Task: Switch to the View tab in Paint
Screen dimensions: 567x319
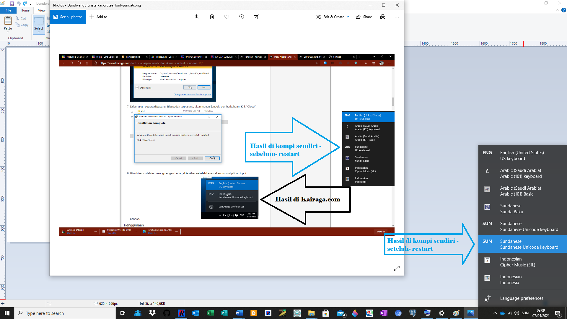Action: [x=41, y=10]
